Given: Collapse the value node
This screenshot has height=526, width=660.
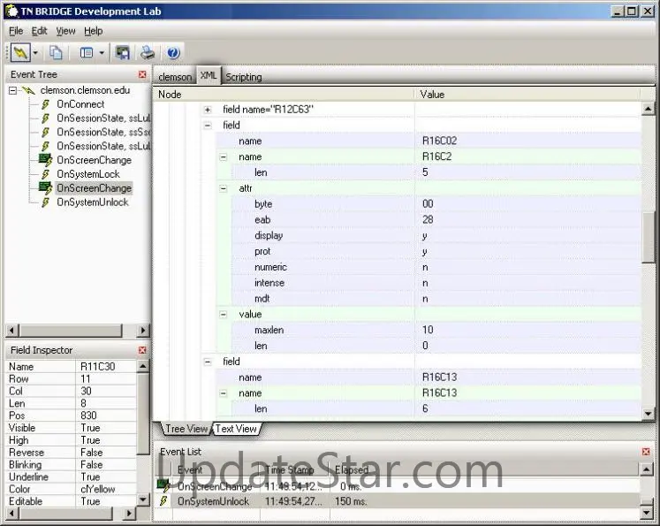Looking at the screenshot, I should (224, 314).
